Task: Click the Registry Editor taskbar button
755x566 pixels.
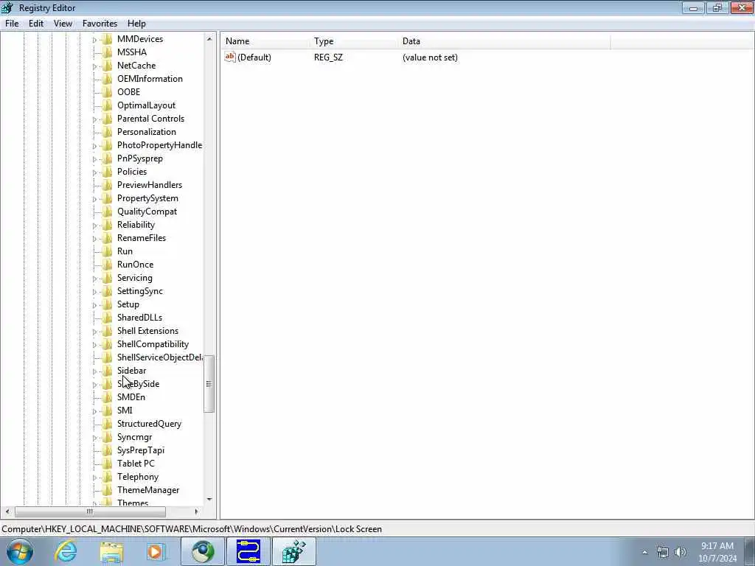Action: pos(294,551)
